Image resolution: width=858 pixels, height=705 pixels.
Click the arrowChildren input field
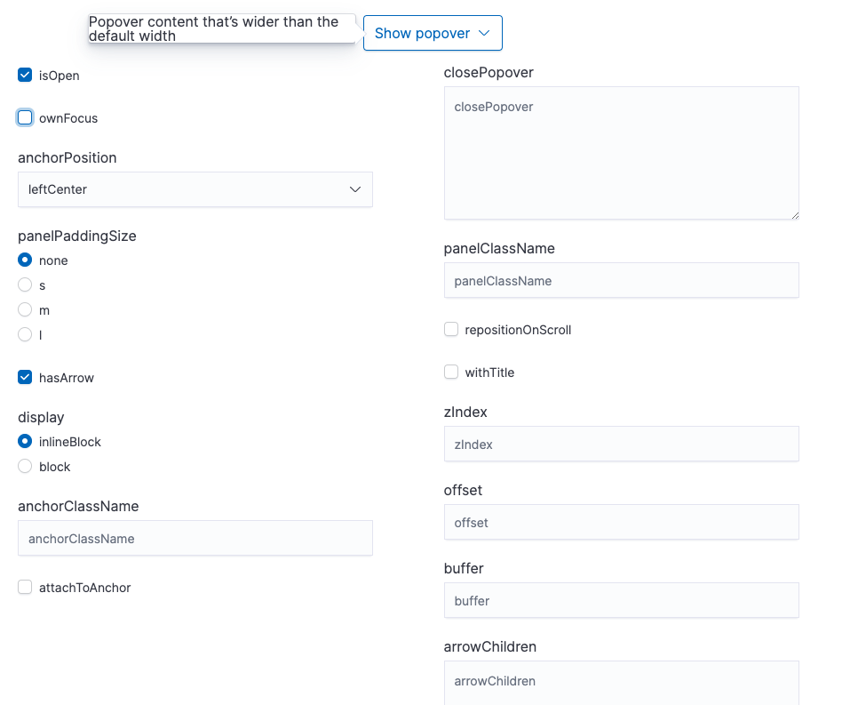click(621, 681)
